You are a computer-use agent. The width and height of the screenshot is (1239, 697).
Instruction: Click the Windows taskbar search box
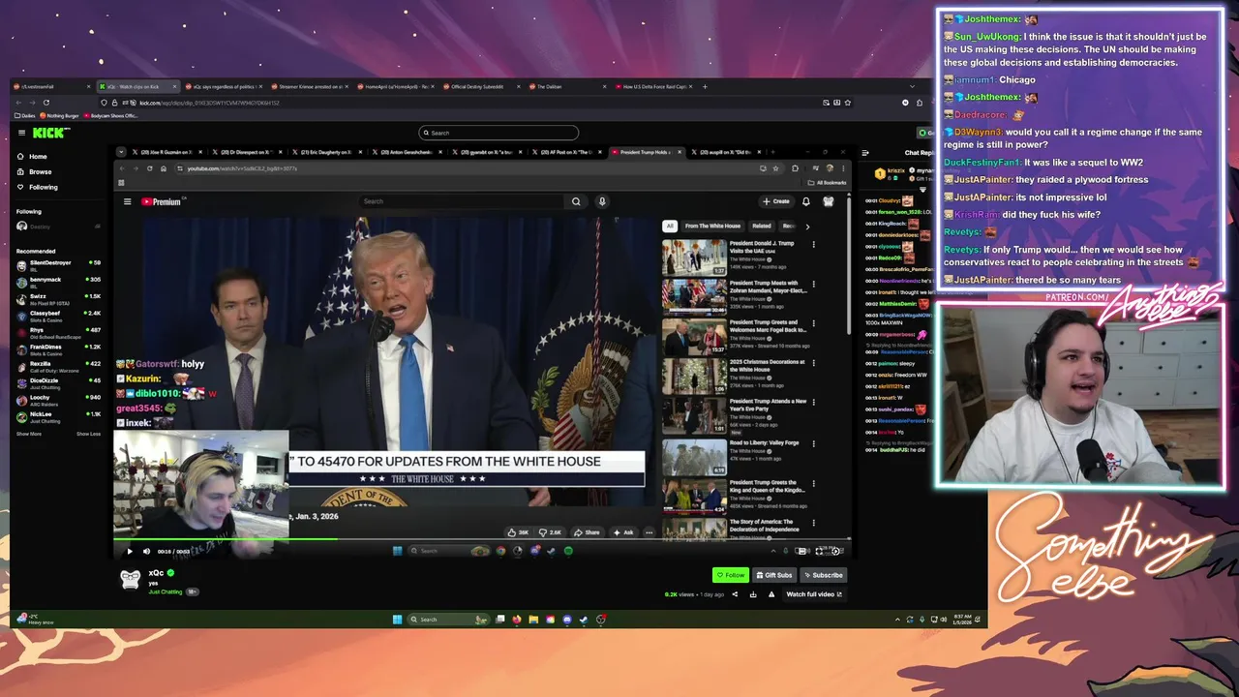(x=447, y=620)
